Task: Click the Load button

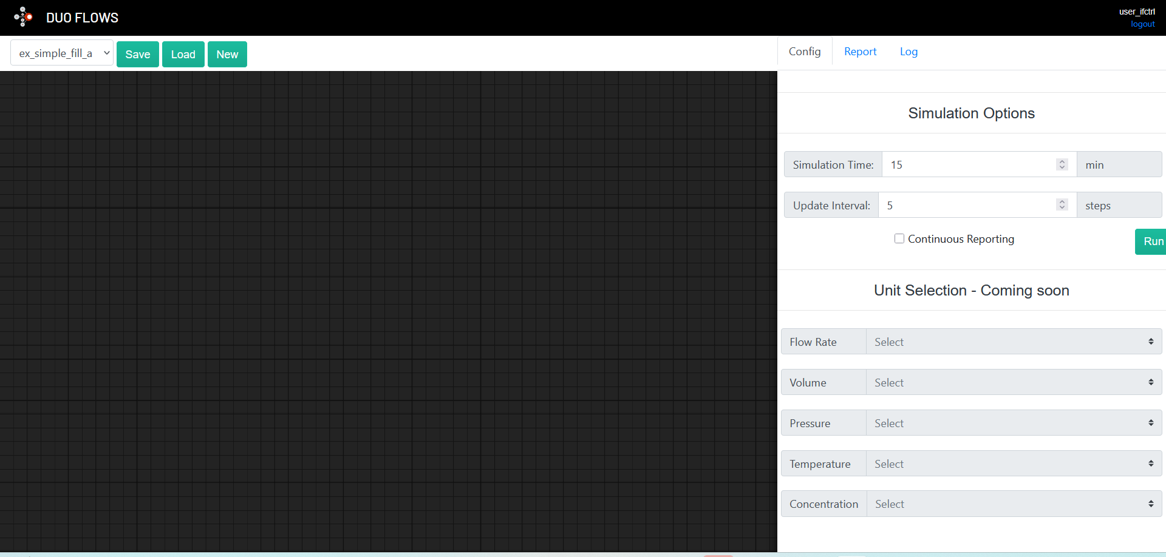Action: 183,54
